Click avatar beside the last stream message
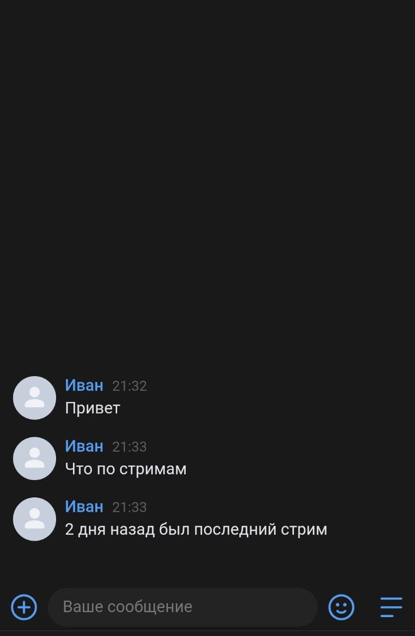This screenshot has width=415, height=636. (34, 519)
